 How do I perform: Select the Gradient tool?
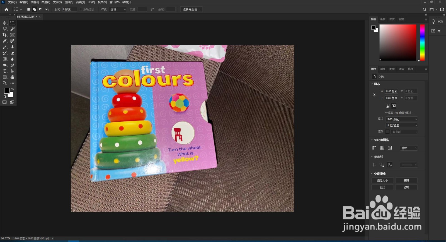[5, 59]
